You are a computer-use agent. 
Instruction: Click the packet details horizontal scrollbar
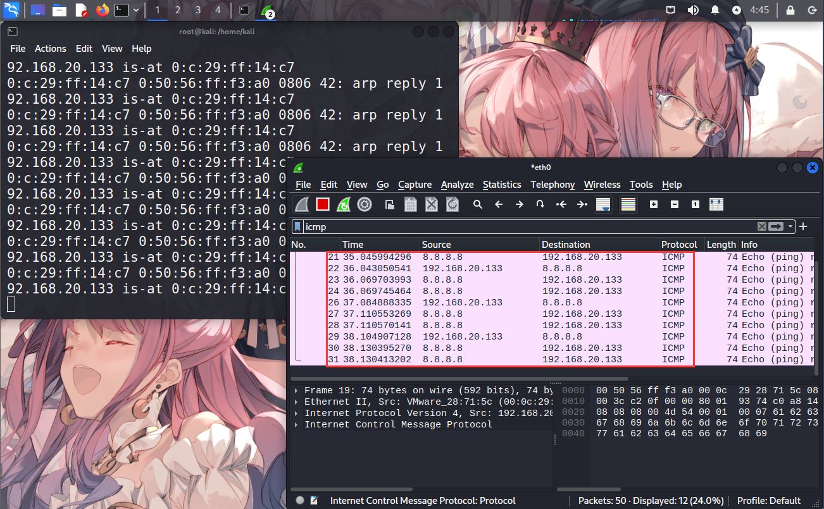pyautogui.click(x=352, y=489)
